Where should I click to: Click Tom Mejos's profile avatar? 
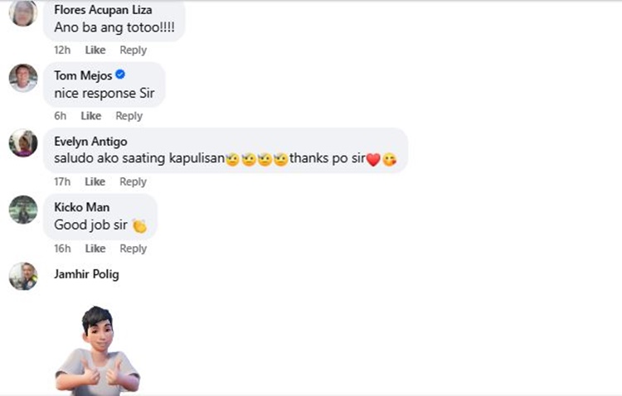[x=23, y=78]
